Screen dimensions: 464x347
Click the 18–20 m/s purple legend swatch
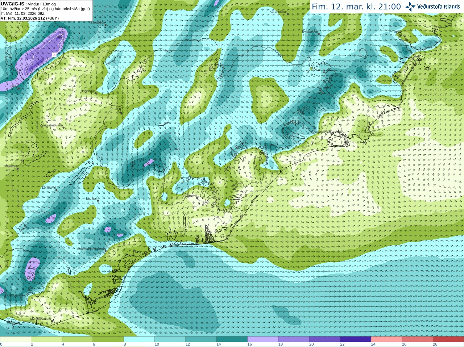[294, 339]
